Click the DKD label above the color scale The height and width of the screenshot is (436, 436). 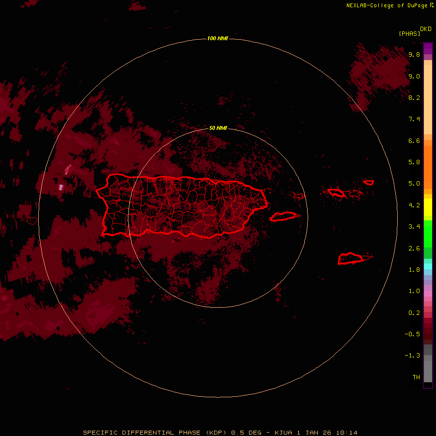tap(426, 29)
